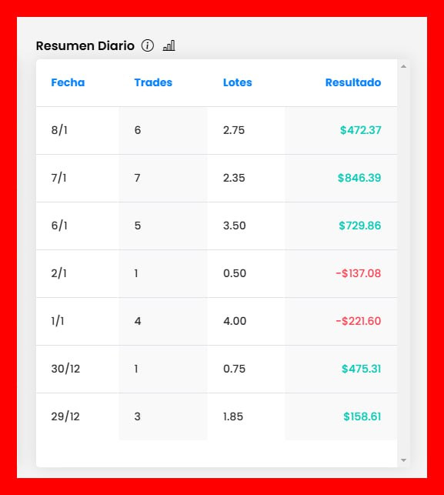Select the 29/12 date cell

pos(65,416)
